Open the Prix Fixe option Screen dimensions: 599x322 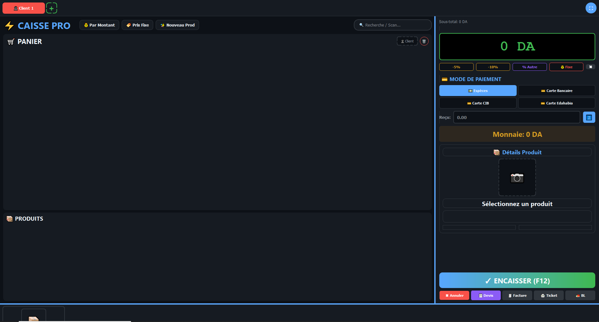click(137, 25)
